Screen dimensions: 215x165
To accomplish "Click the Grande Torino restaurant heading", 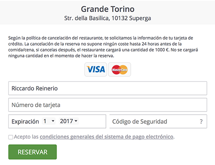I will point(107,9).
